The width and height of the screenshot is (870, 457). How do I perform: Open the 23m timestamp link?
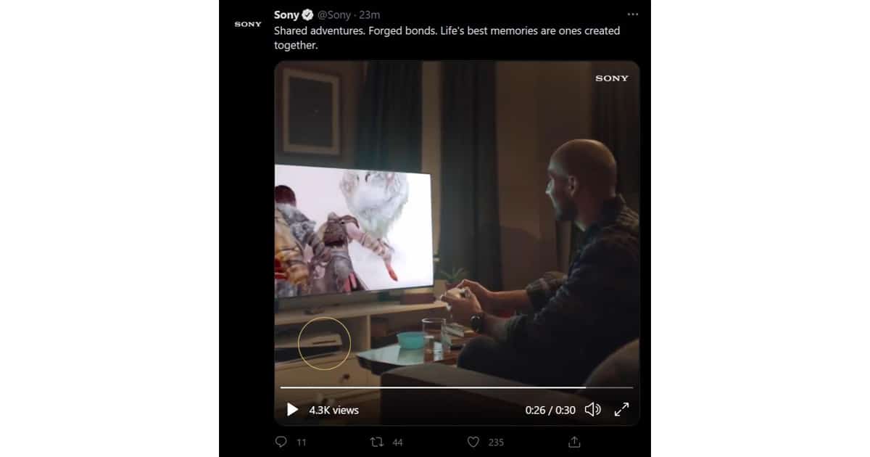[370, 15]
